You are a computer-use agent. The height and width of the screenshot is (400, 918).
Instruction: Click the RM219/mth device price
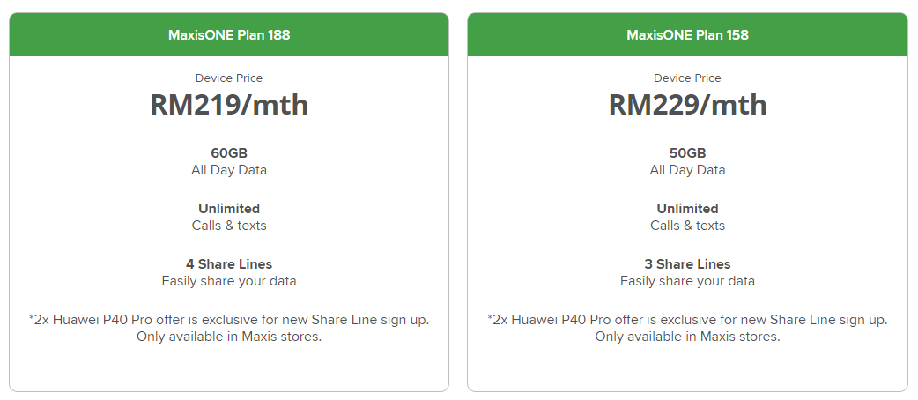click(229, 105)
